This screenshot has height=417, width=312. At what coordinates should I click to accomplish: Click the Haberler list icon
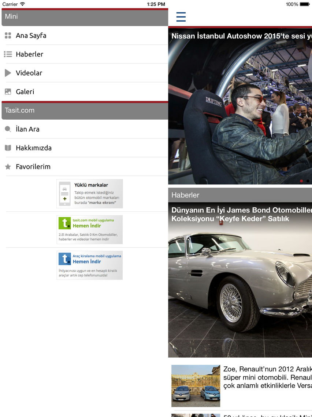[8, 54]
